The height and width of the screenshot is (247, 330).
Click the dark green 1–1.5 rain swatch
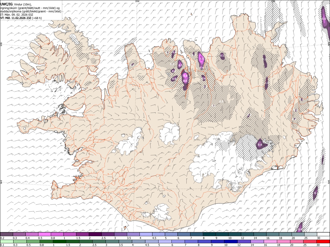tap(59, 241)
